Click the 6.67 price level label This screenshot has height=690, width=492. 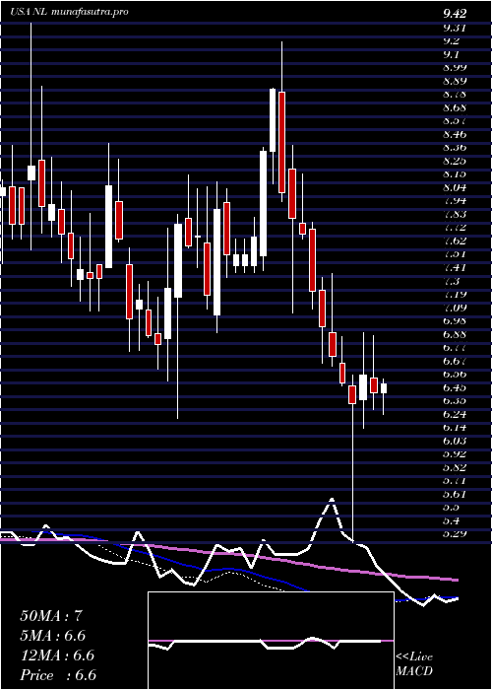point(455,361)
